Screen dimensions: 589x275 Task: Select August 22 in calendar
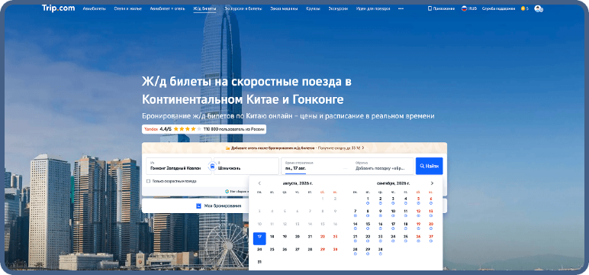tap(322, 237)
